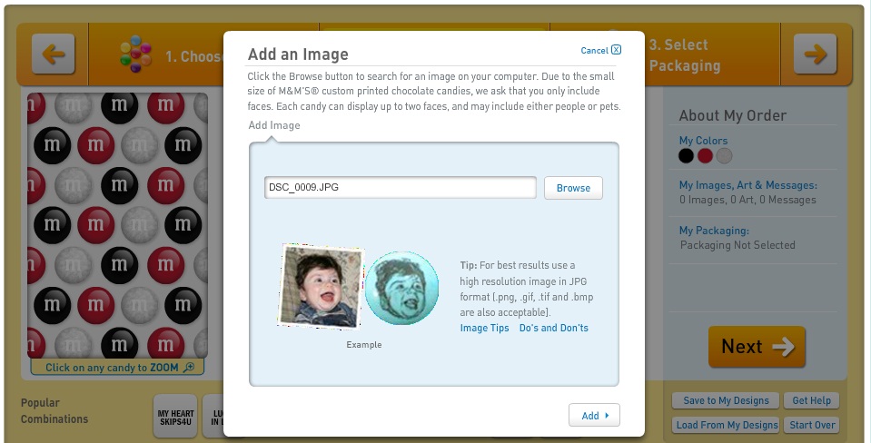Select the black color swatch in My Colors
The width and height of the screenshot is (871, 443).
(686, 156)
